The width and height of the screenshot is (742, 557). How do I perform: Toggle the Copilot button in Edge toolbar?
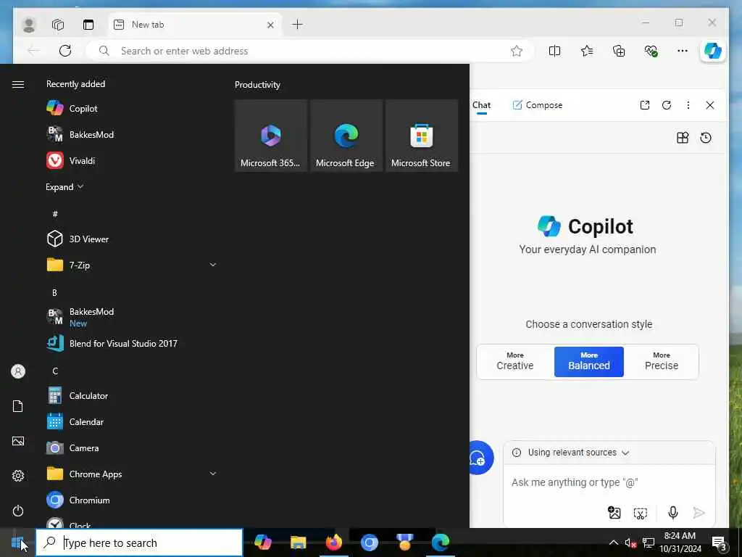click(x=713, y=51)
